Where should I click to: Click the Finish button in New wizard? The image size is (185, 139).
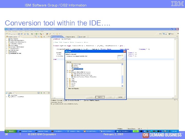pyautogui.click(x=110, y=97)
